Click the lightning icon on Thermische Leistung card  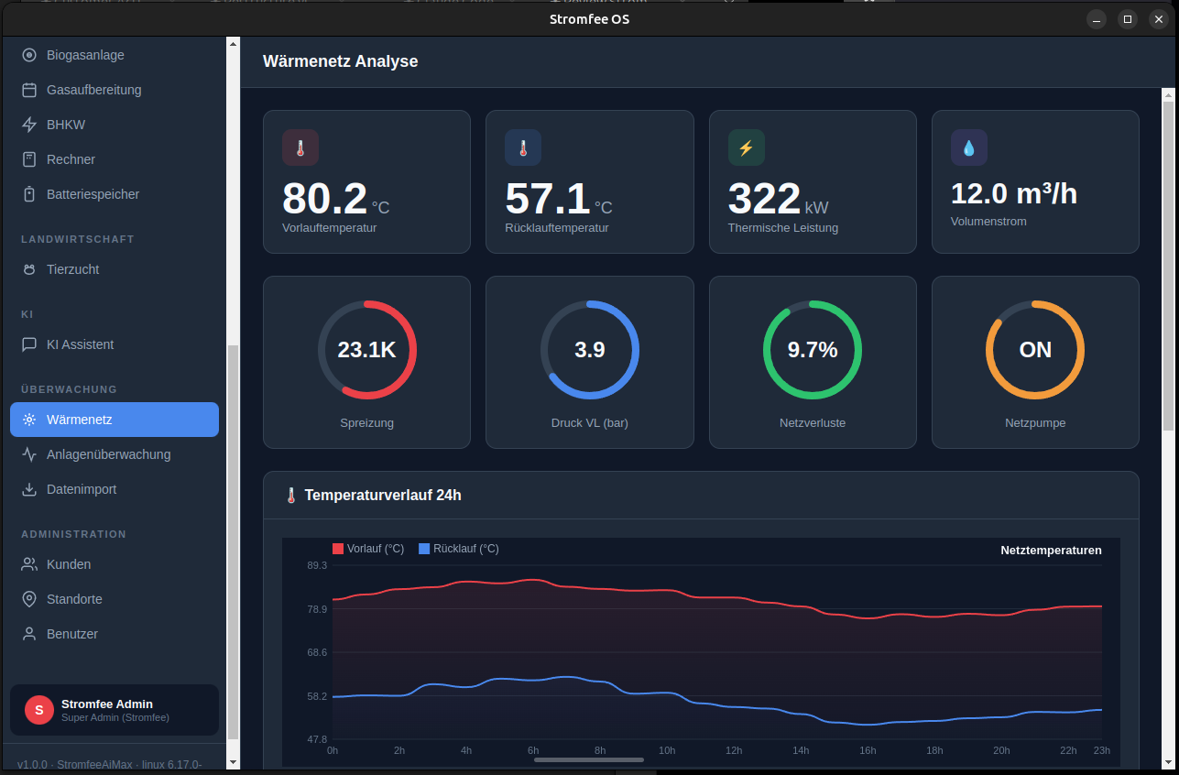point(746,147)
